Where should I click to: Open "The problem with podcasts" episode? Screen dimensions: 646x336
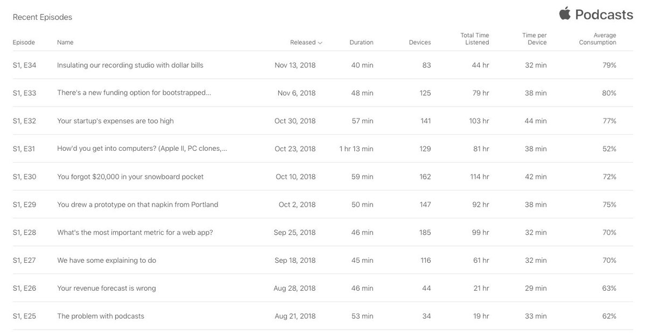(101, 317)
